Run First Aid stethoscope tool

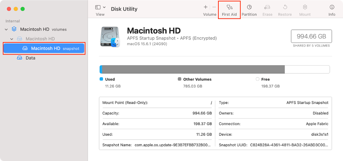click(229, 7)
